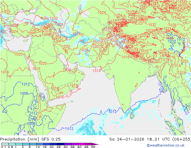
Task: Select the 10–15 mm legend color swatch
Action: tap(40, 144)
